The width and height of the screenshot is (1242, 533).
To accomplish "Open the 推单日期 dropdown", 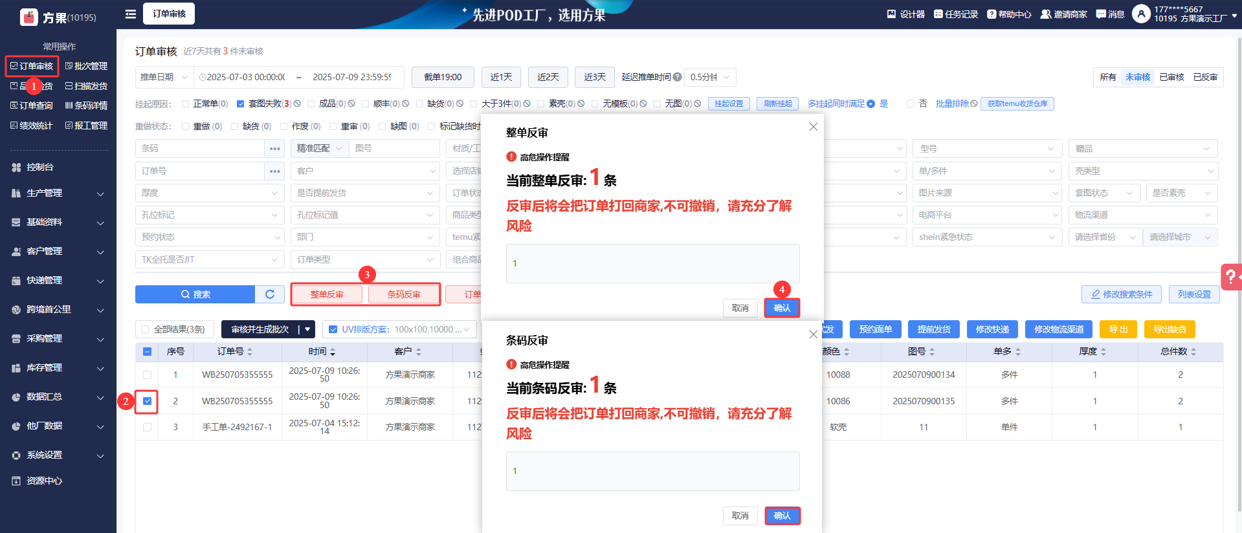I will 164,77.
